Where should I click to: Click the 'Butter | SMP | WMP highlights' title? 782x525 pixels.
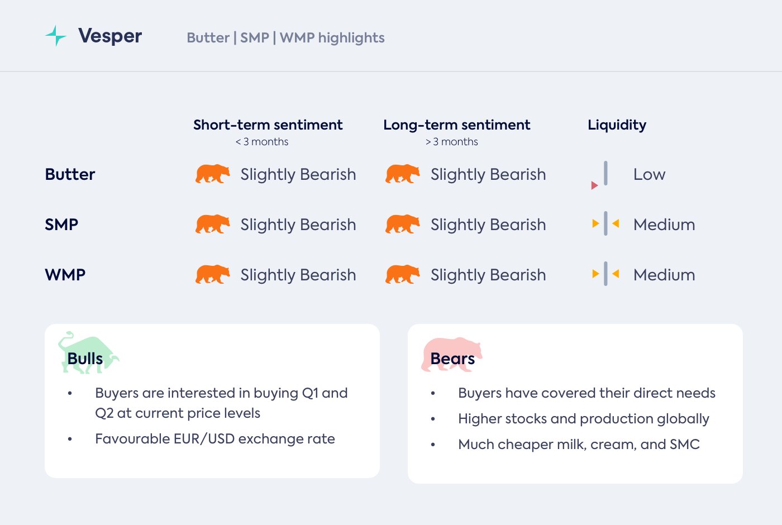285,38
